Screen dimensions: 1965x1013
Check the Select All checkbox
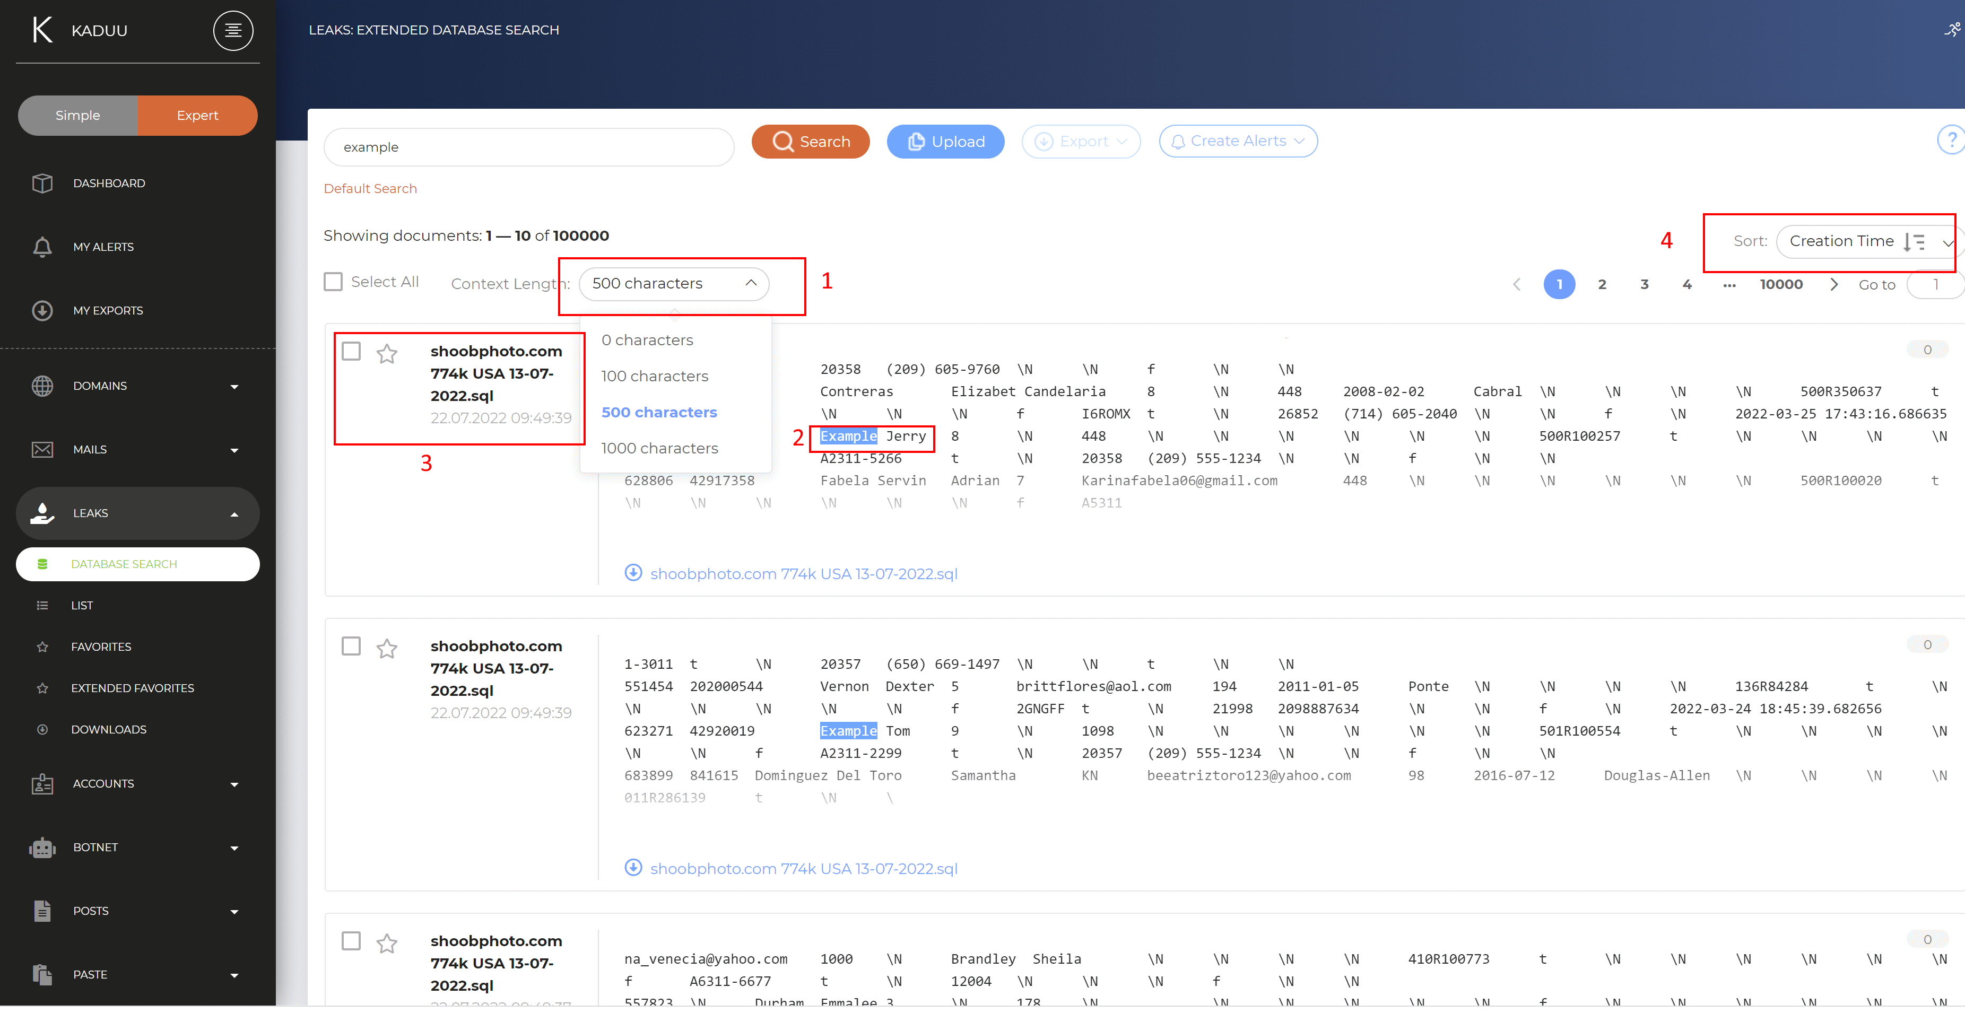333,282
